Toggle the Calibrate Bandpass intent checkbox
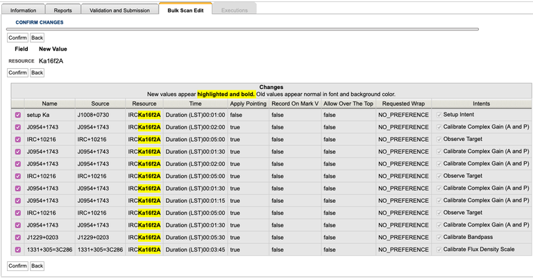 (438, 237)
